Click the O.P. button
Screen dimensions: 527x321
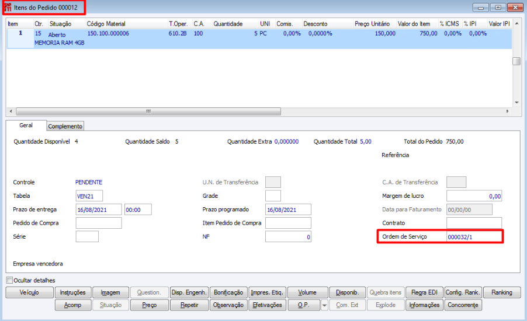click(304, 305)
